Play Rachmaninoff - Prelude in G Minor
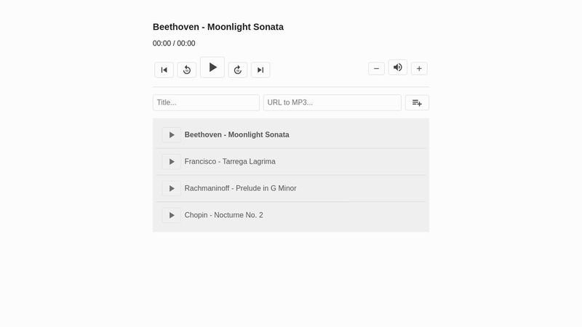Image resolution: width=582 pixels, height=327 pixels. (172, 188)
